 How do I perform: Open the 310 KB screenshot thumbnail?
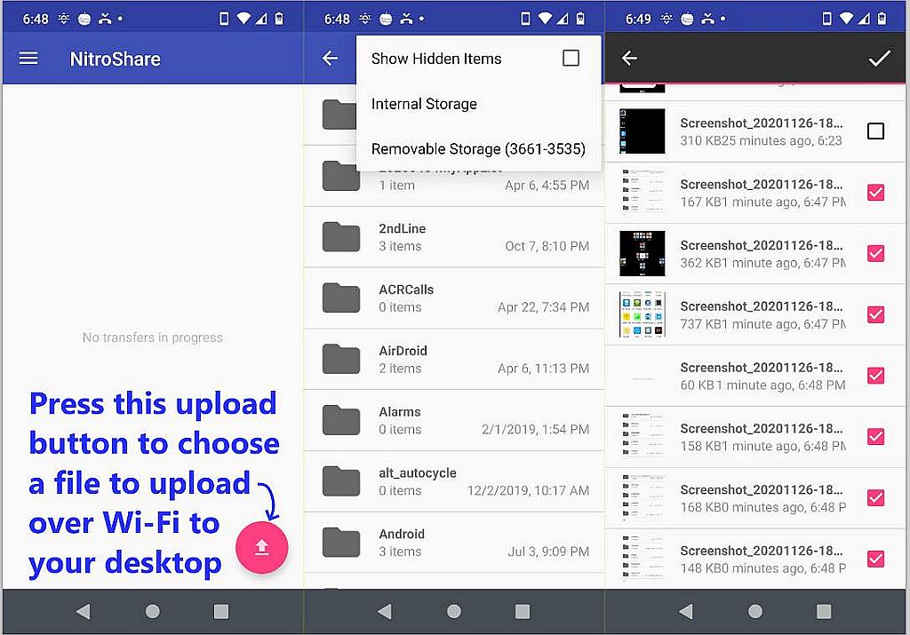tap(642, 131)
